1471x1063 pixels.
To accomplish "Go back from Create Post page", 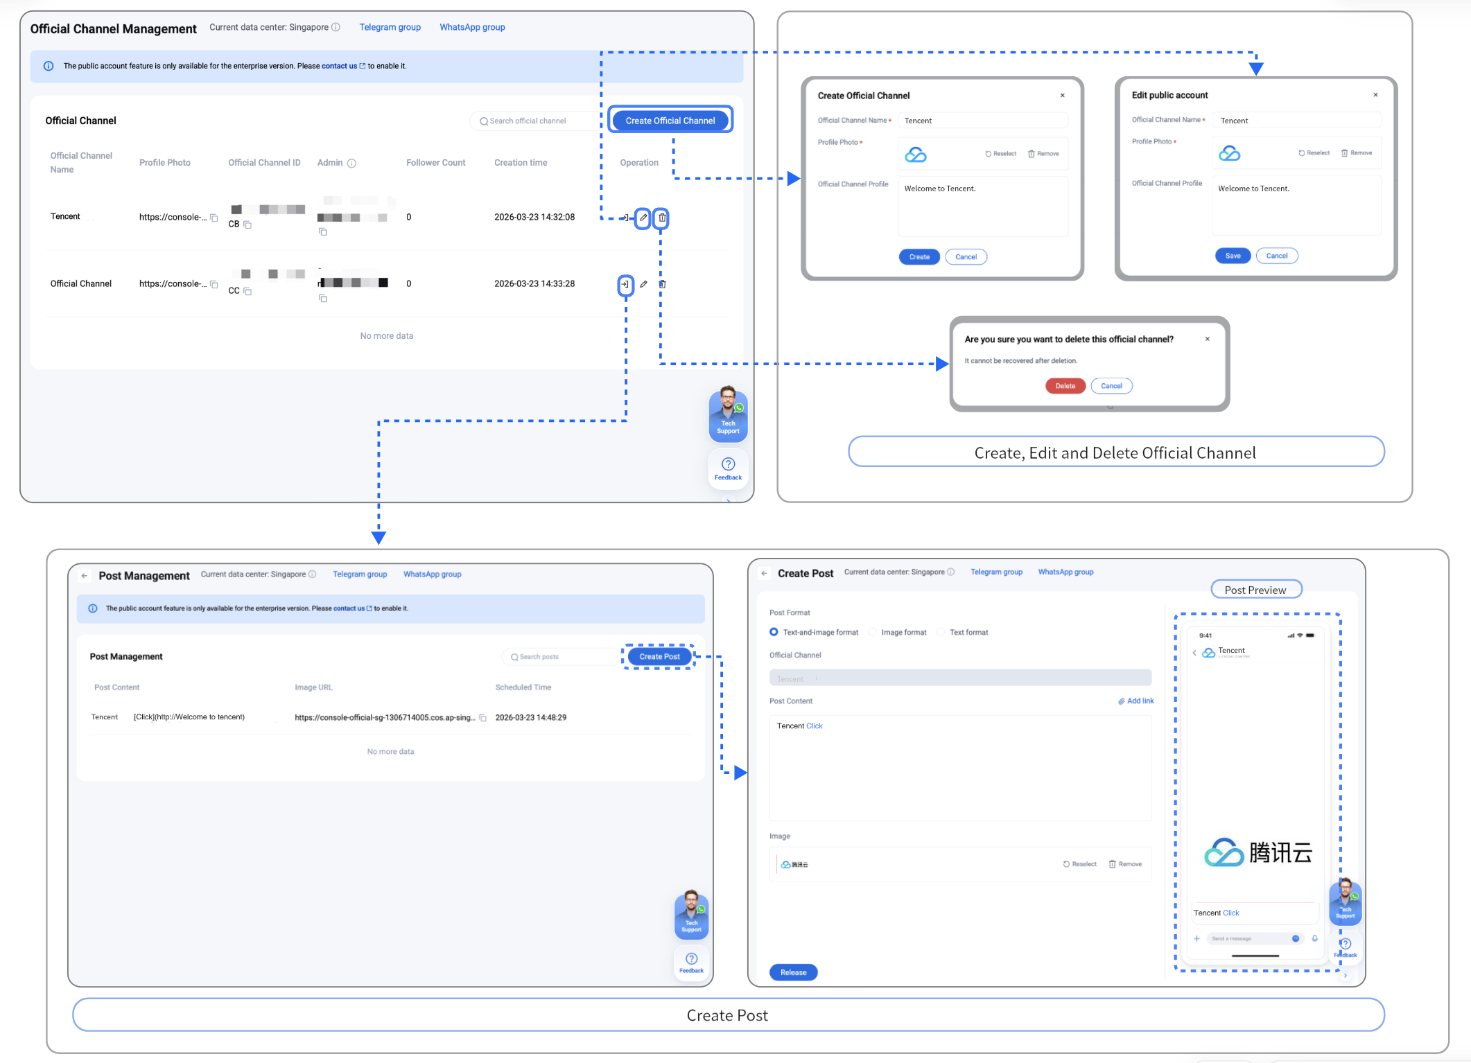I will coord(764,573).
